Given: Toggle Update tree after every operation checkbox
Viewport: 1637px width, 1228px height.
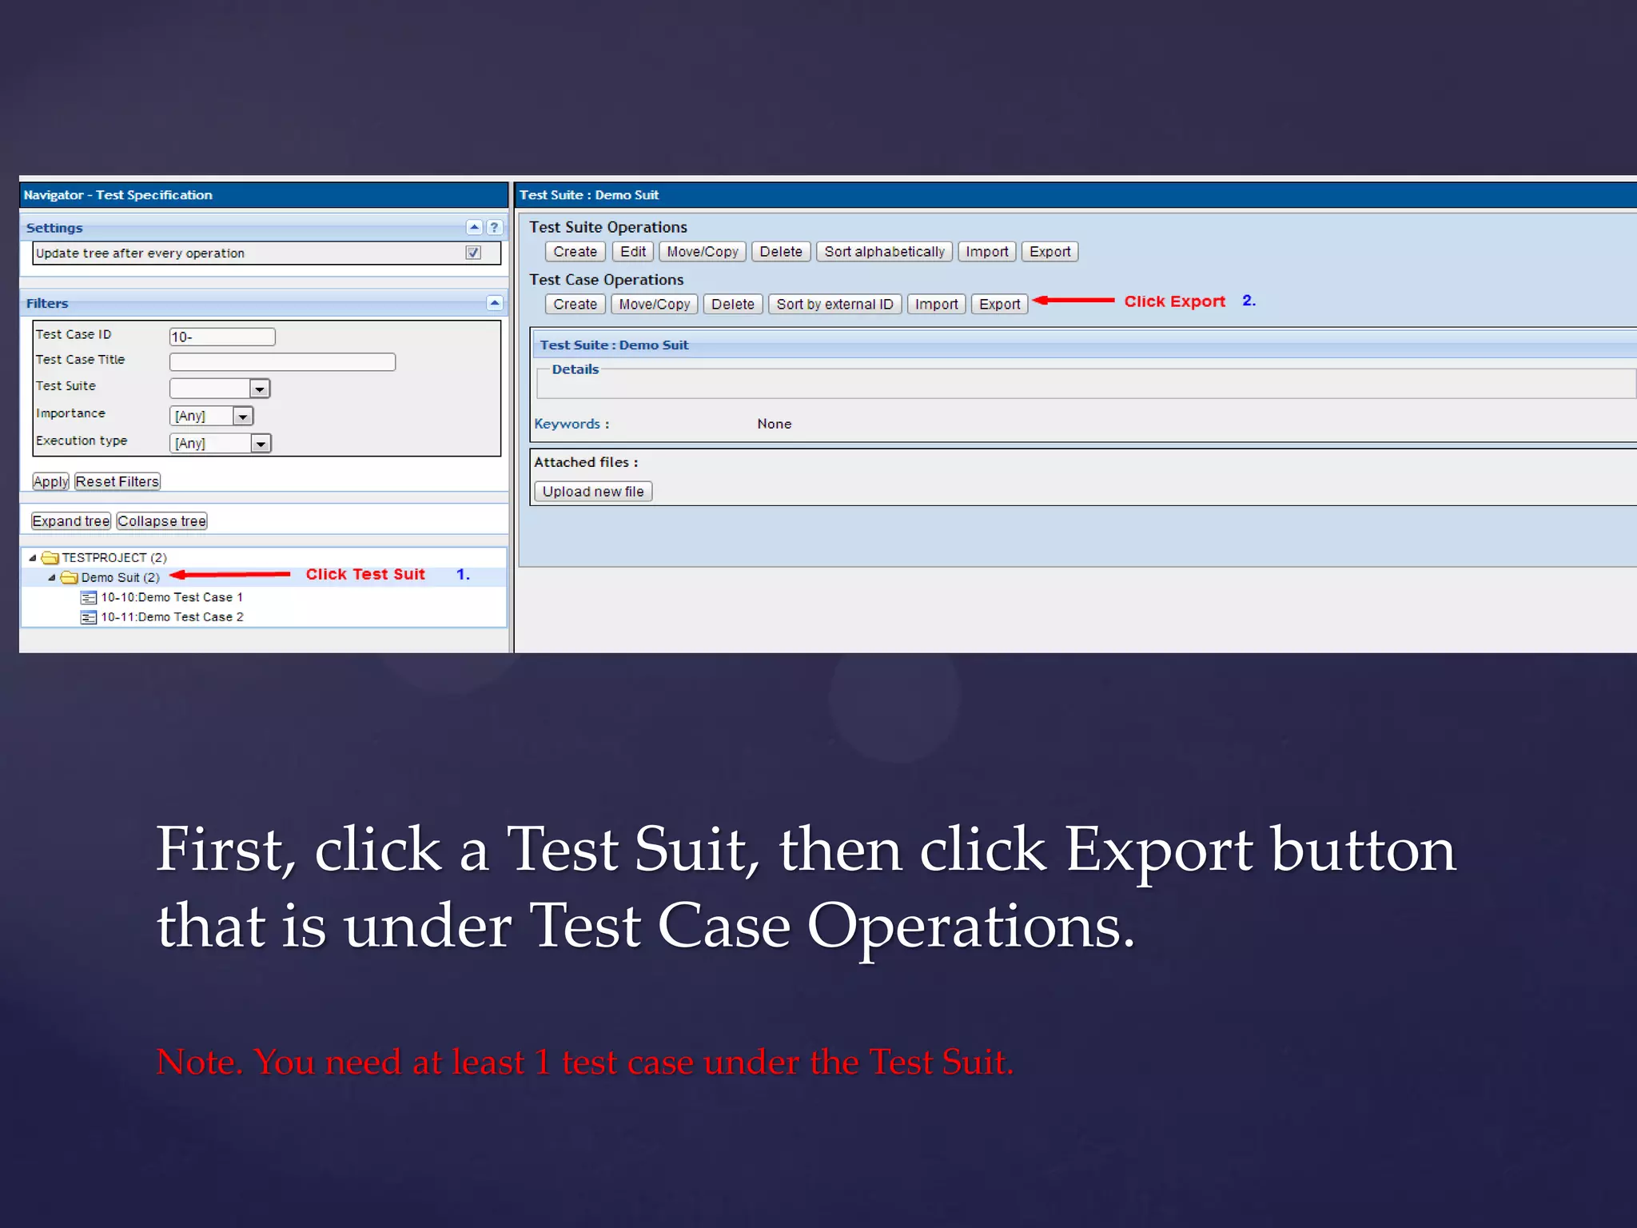Looking at the screenshot, I should [473, 253].
